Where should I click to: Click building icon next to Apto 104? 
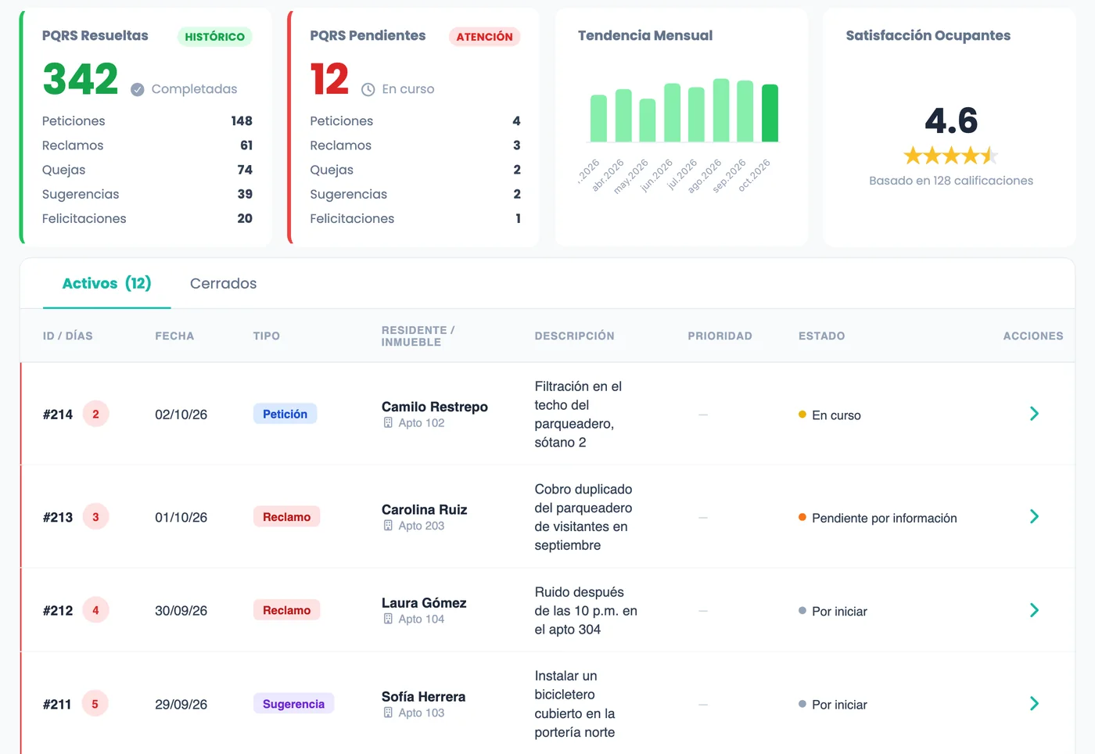point(388,619)
